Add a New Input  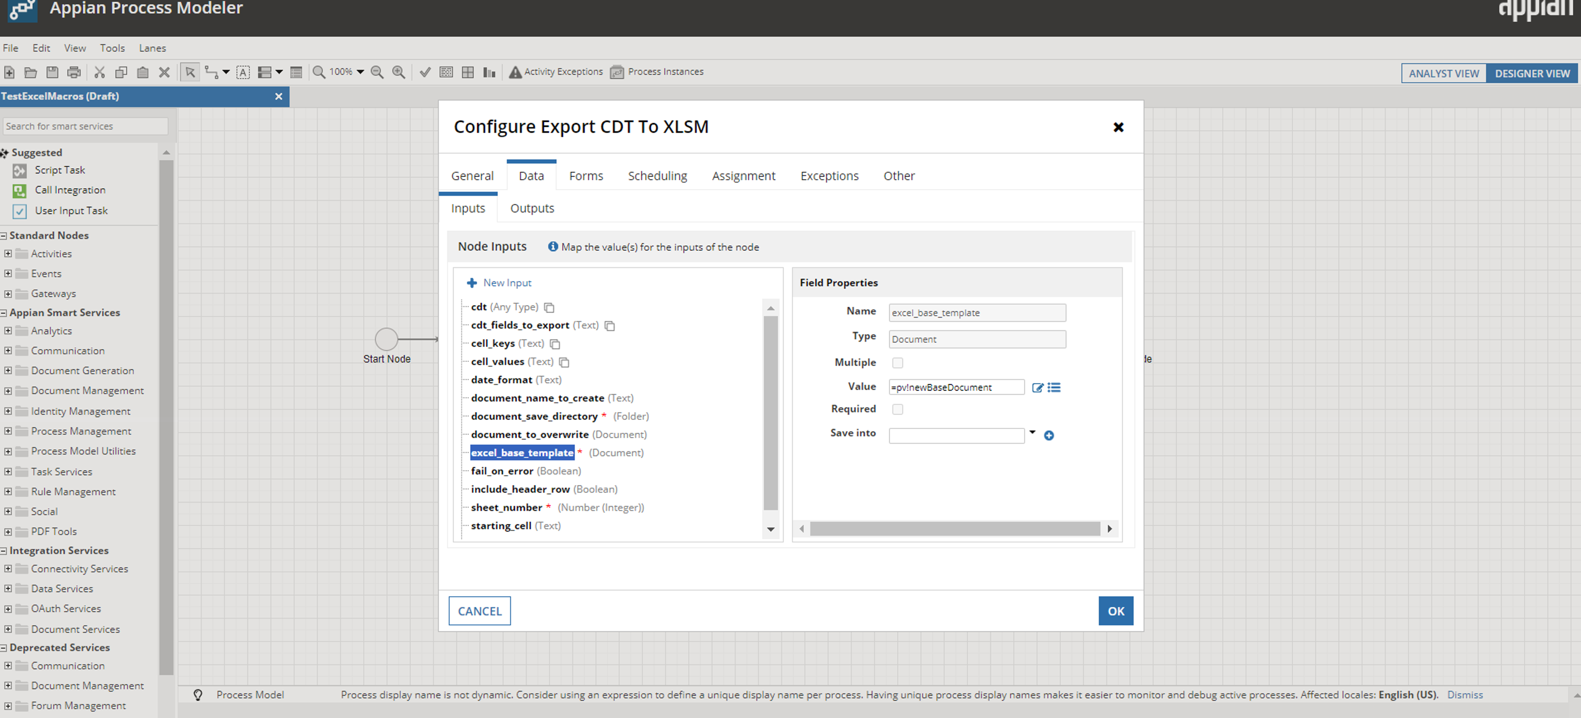point(499,283)
